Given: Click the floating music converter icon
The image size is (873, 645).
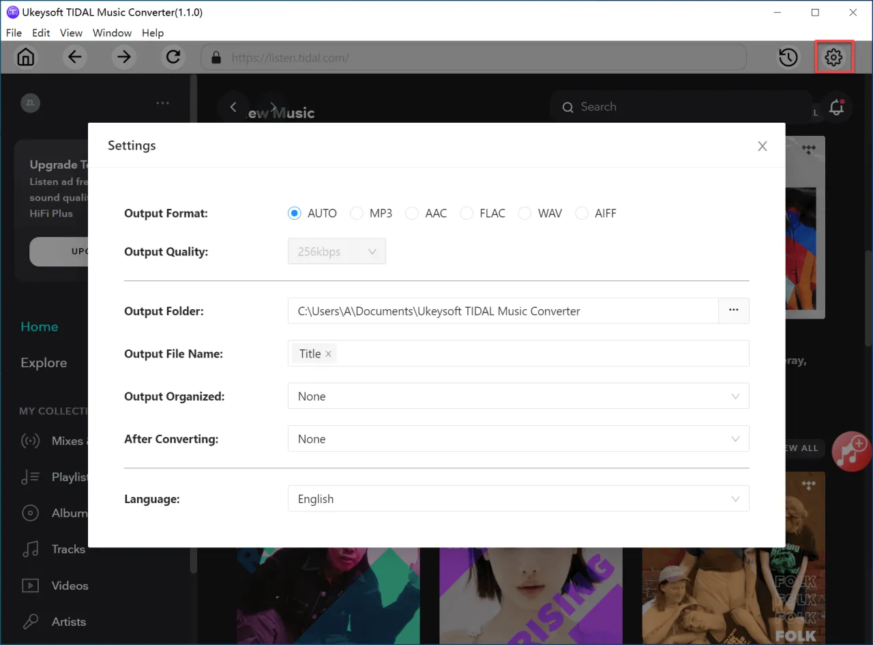Looking at the screenshot, I should pyautogui.click(x=851, y=451).
